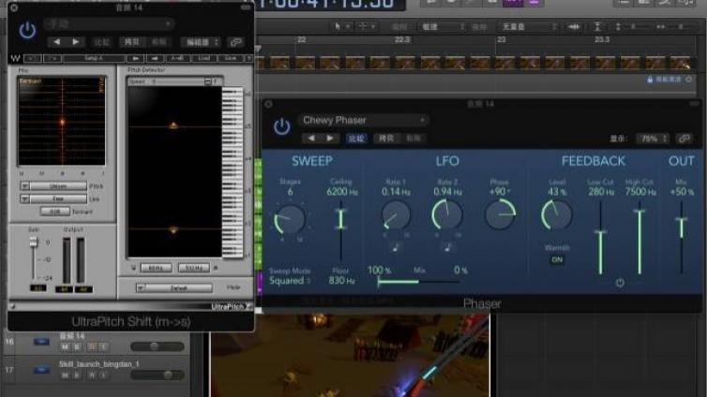
Task: Click the copy button in Phaser header
Action: [386, 139]
